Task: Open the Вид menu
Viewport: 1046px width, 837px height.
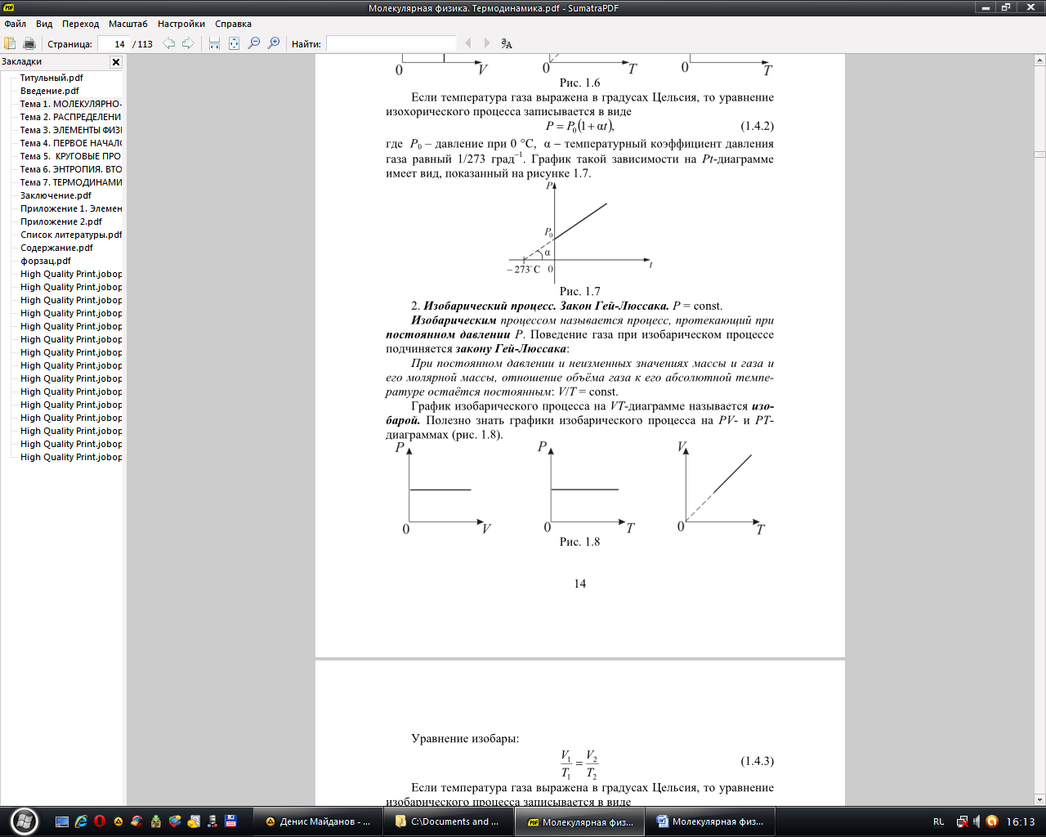Action: click(x=44, y=24)
